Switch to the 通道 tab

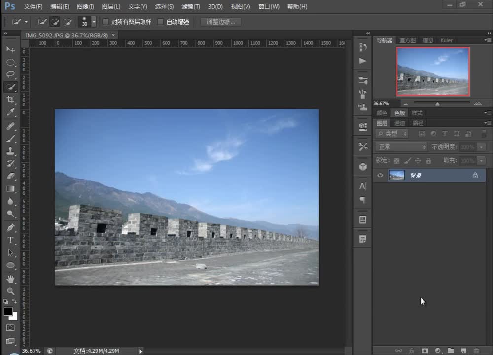pyautogui.click(x=399, y=123)
